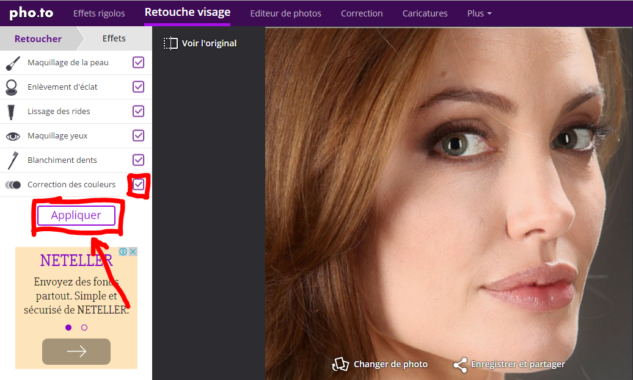Click the pho.to logo
This screenshot has height=380, width=633.
(x=31, y=13)
